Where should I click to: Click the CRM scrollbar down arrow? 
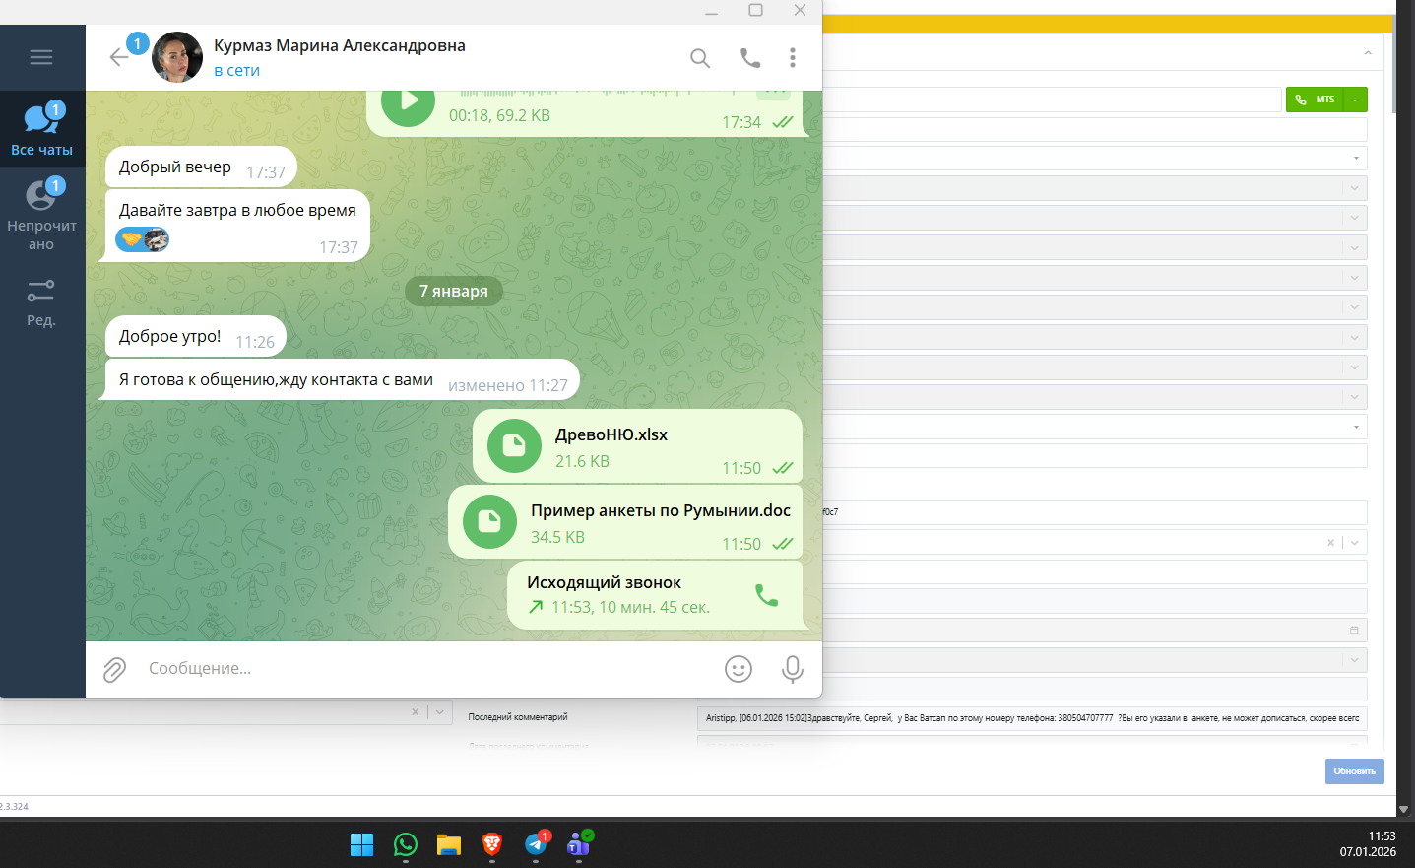click(1402, 809)
